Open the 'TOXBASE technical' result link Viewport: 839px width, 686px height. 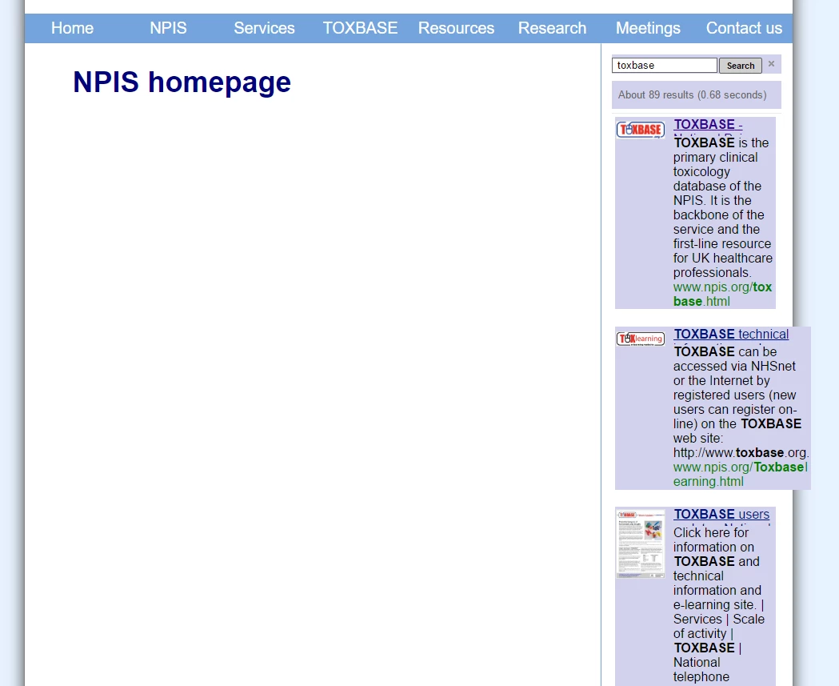pyautogui.click(x=731, y=334)
